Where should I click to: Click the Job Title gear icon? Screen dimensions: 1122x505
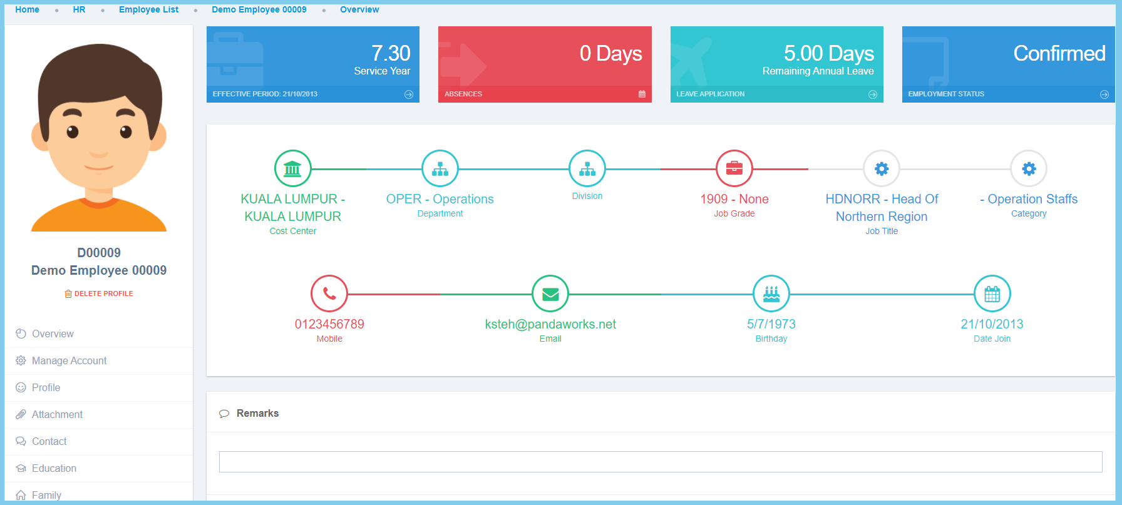coord(881,168)
